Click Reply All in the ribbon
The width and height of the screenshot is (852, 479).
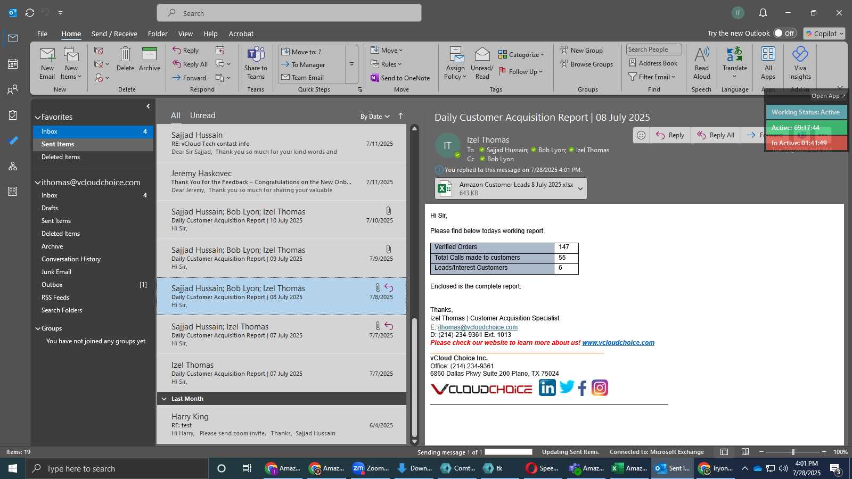tap(190, 64)
